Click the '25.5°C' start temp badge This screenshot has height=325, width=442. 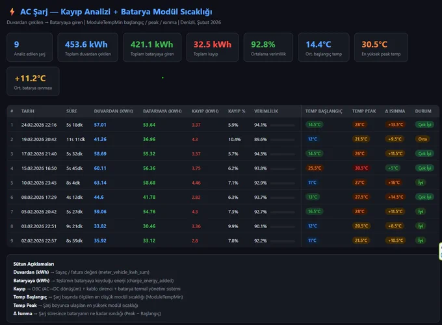coord(315,168)
